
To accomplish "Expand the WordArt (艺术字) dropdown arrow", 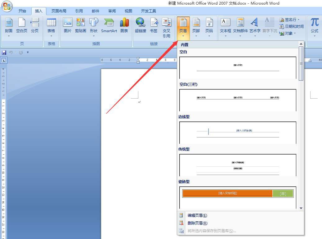I will tap(255, 36).
